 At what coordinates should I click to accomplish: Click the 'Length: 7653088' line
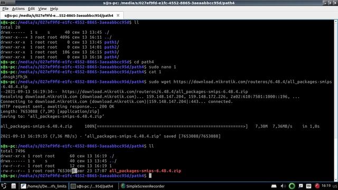50,111
